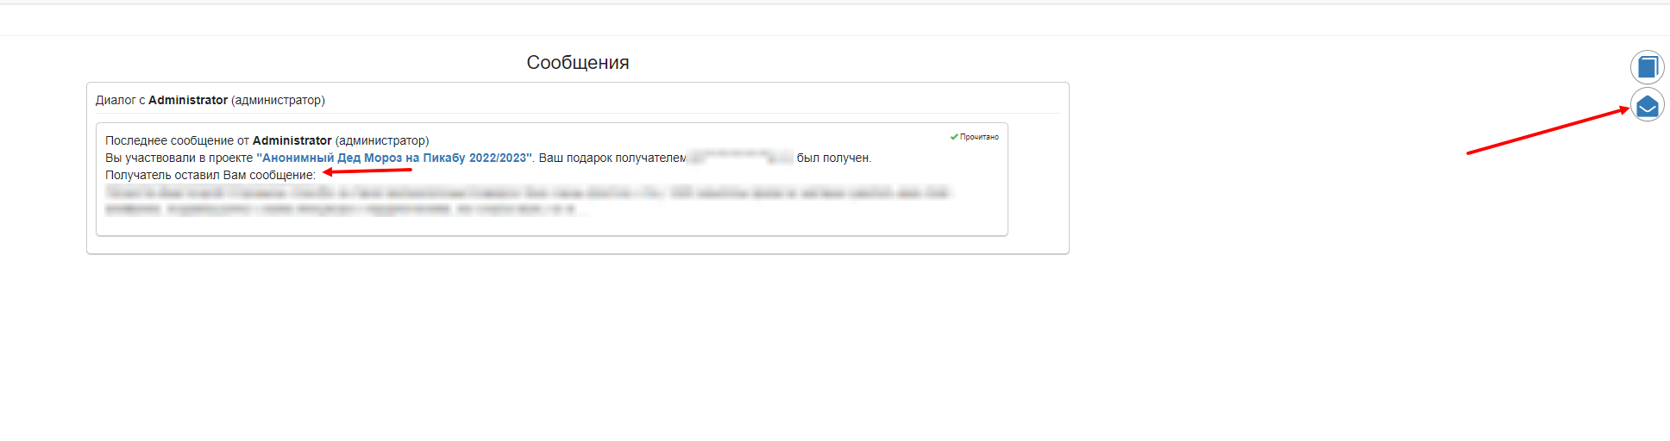This screenshot has height=441, width=1670.
Task: Click the "Прочитано" read status label
Action: pos(979,137)
